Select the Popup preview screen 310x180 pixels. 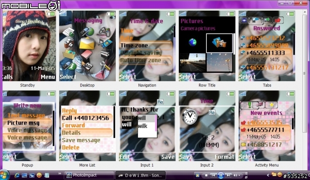(29, 125)
